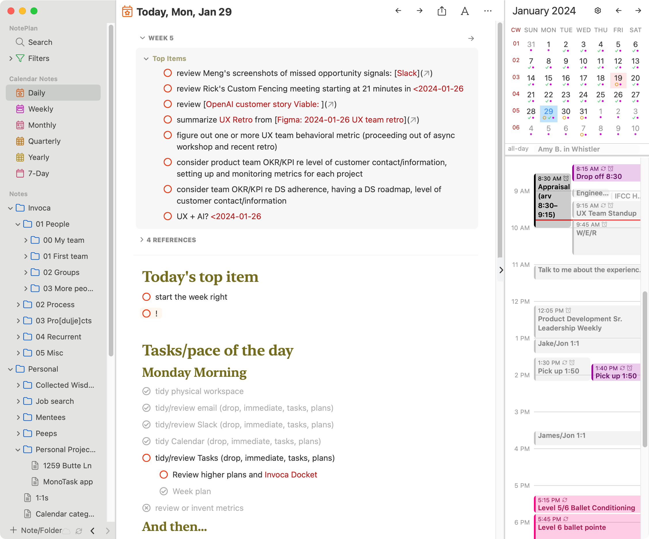Check off review Meng's screenshots task
The image size is (649, 539).
point(167,73)
